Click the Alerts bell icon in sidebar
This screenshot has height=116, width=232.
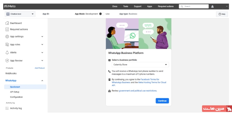point(7,52)
